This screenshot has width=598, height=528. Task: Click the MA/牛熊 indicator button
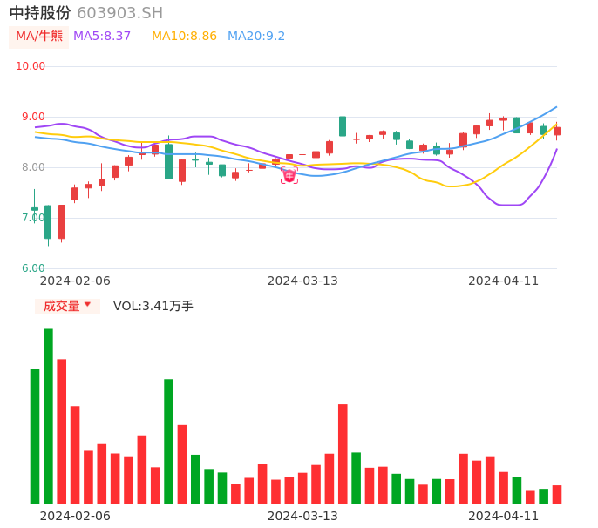(39, 37)
